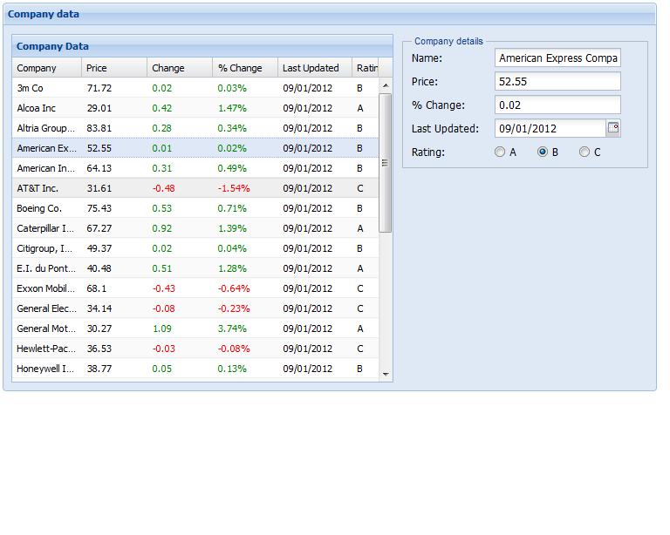Image resolution: width=670 pixels, height=535 pixels.
Task: Sort by the Price column header
Action: (x=114, y=68)
